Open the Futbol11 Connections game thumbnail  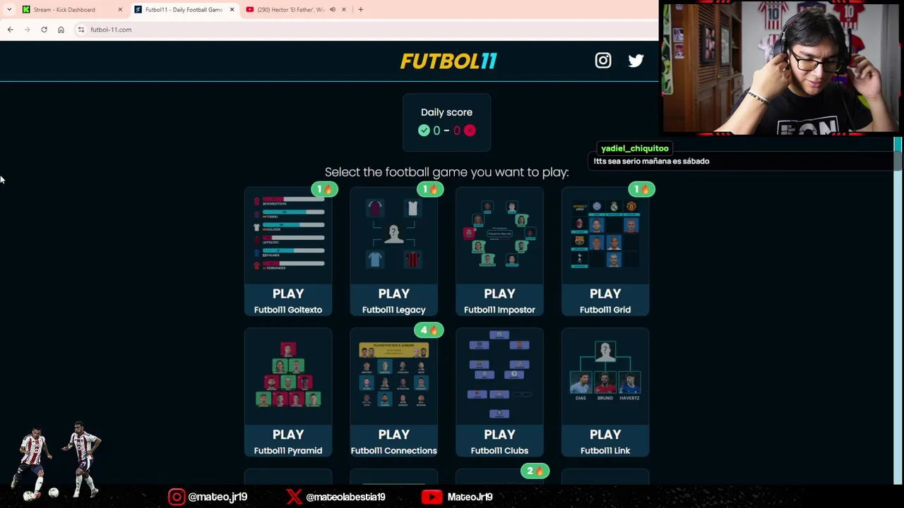pos(393,376)
